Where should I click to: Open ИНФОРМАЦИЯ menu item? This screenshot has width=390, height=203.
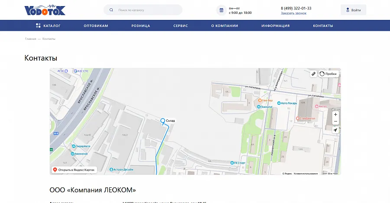275,26
